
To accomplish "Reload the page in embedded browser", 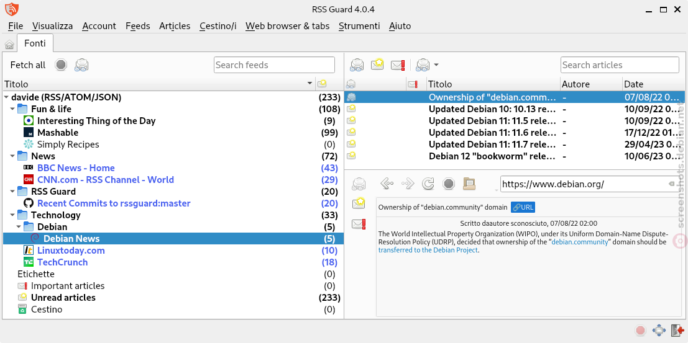I will pos(428,184).
